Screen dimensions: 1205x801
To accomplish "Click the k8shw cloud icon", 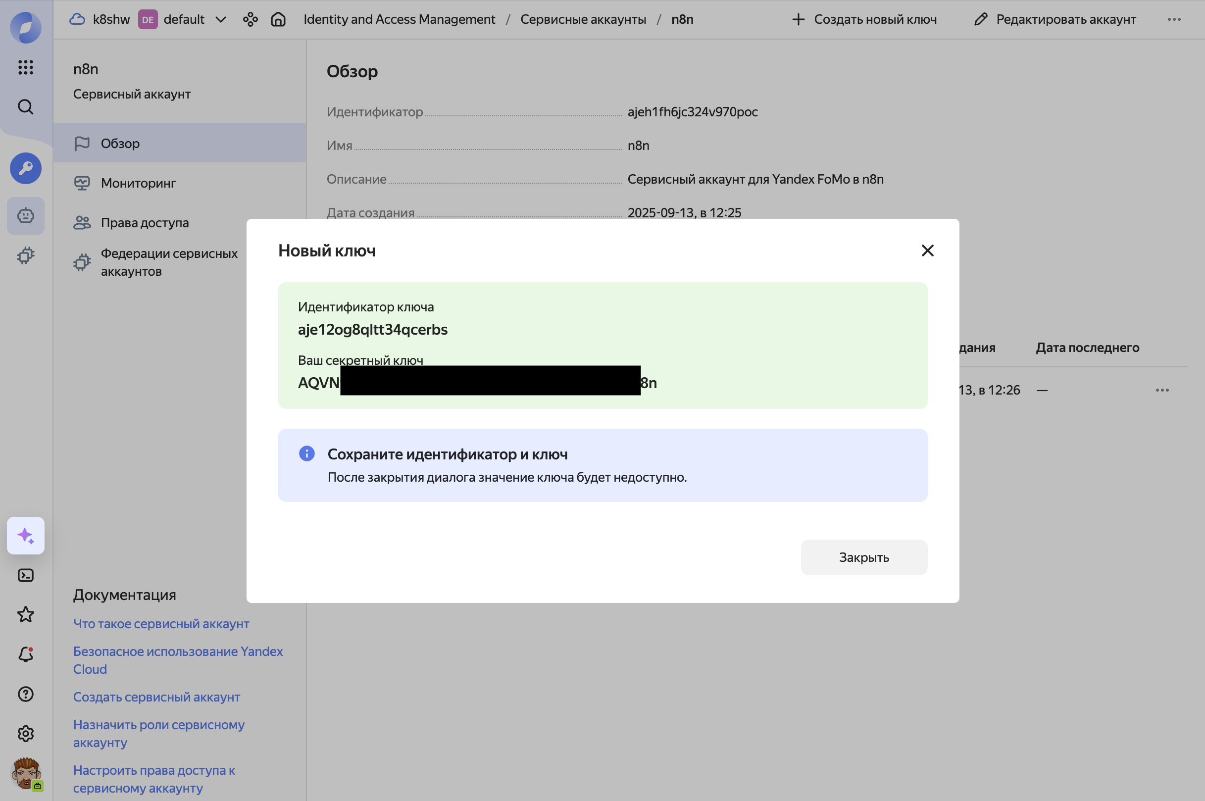I will tap(77, 19).
